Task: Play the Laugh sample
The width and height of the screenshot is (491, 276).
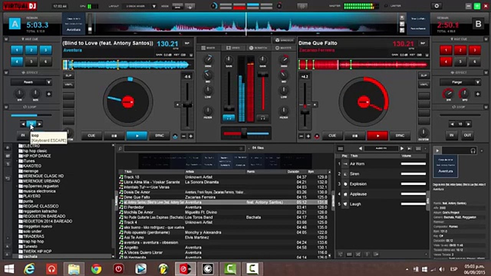Action: point(345,204)
